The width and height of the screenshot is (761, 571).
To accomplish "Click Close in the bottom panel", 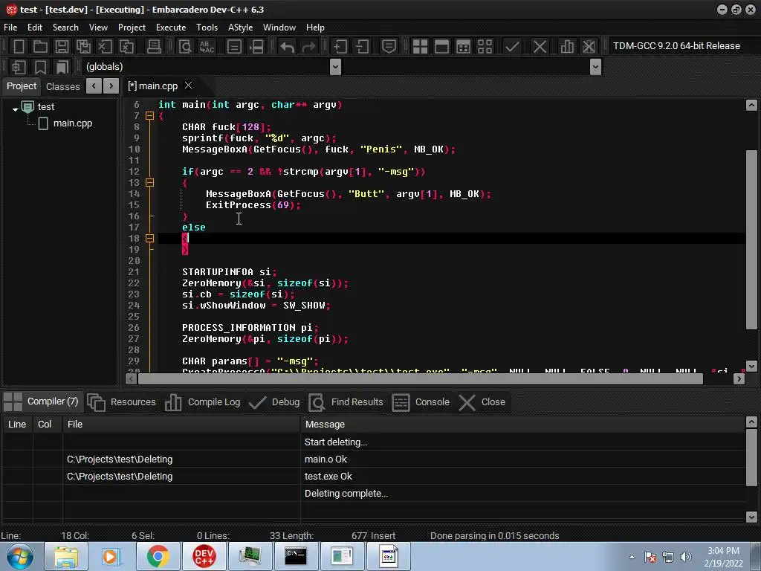I will tap(482, 402).
